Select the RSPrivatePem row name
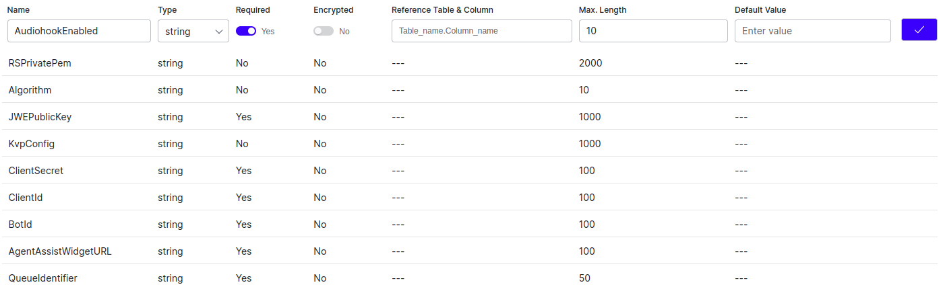Image resolution: width=943 pixels, height=289 pixels. point(40,63)
